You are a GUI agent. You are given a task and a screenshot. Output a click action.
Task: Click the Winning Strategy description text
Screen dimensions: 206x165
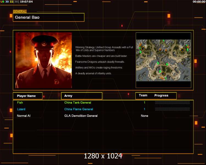click(104, 49)
